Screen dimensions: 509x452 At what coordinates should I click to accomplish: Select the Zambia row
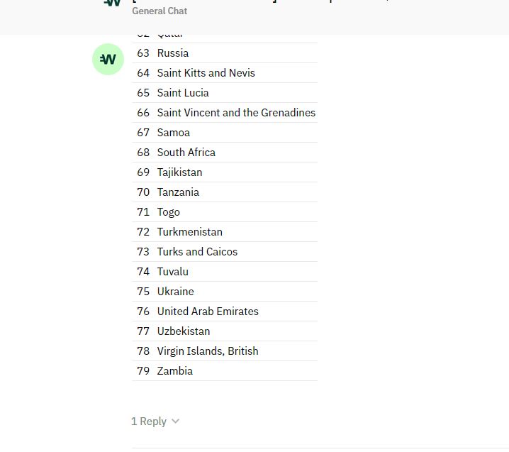225,371
